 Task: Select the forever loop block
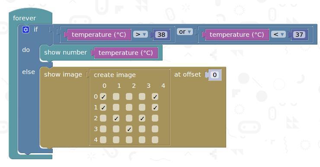tap(24, 18)
